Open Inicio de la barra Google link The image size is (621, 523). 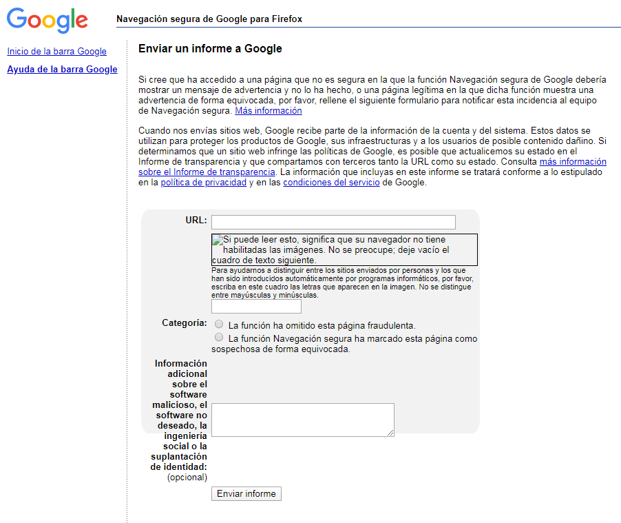pos(56,51)
